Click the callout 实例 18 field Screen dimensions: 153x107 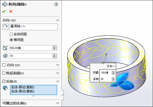pyautogui.click(x=105, y=79)
